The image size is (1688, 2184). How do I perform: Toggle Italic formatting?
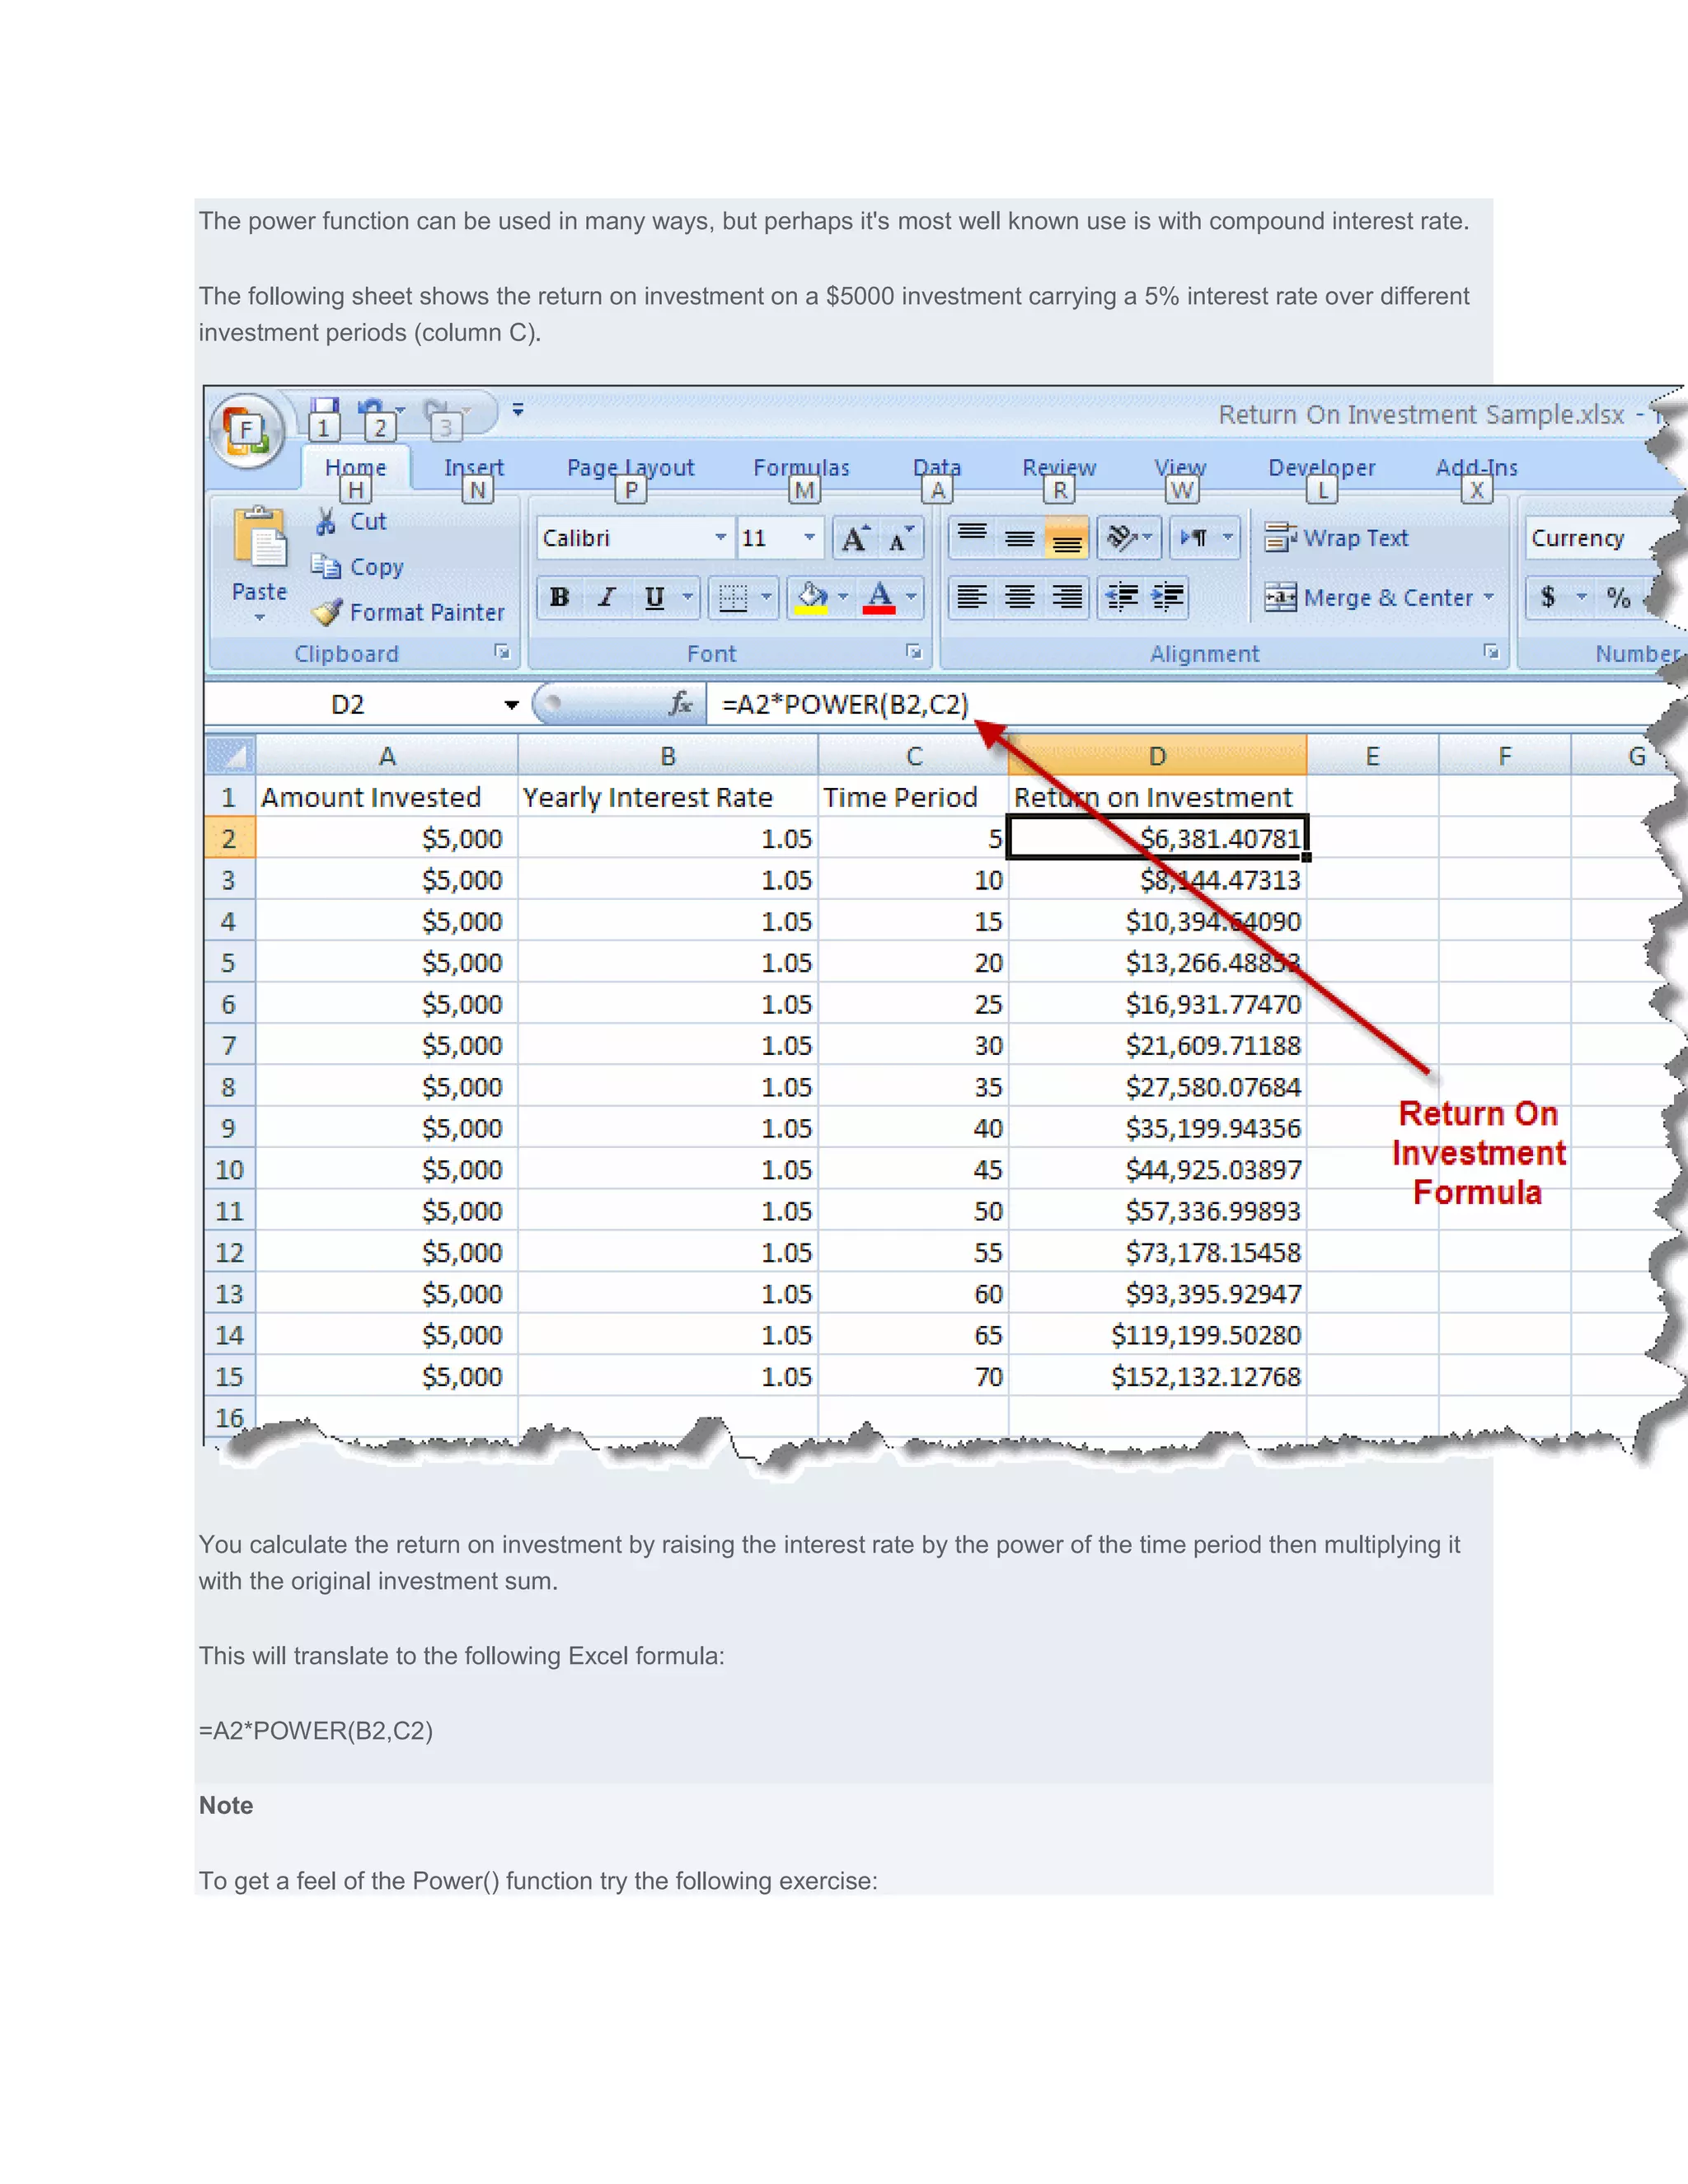606,597
